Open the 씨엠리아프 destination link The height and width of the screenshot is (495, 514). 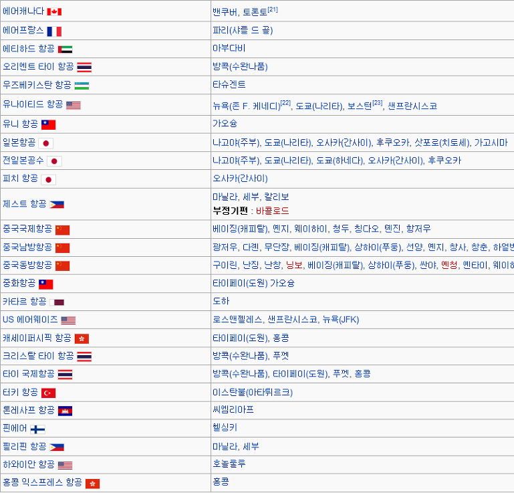coord(233,410)
